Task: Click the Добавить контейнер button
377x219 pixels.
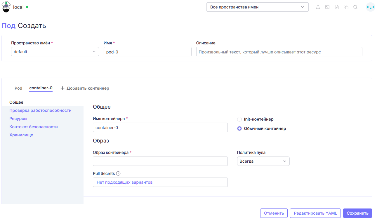Action: pyautogui.click(x=85, y=88)
